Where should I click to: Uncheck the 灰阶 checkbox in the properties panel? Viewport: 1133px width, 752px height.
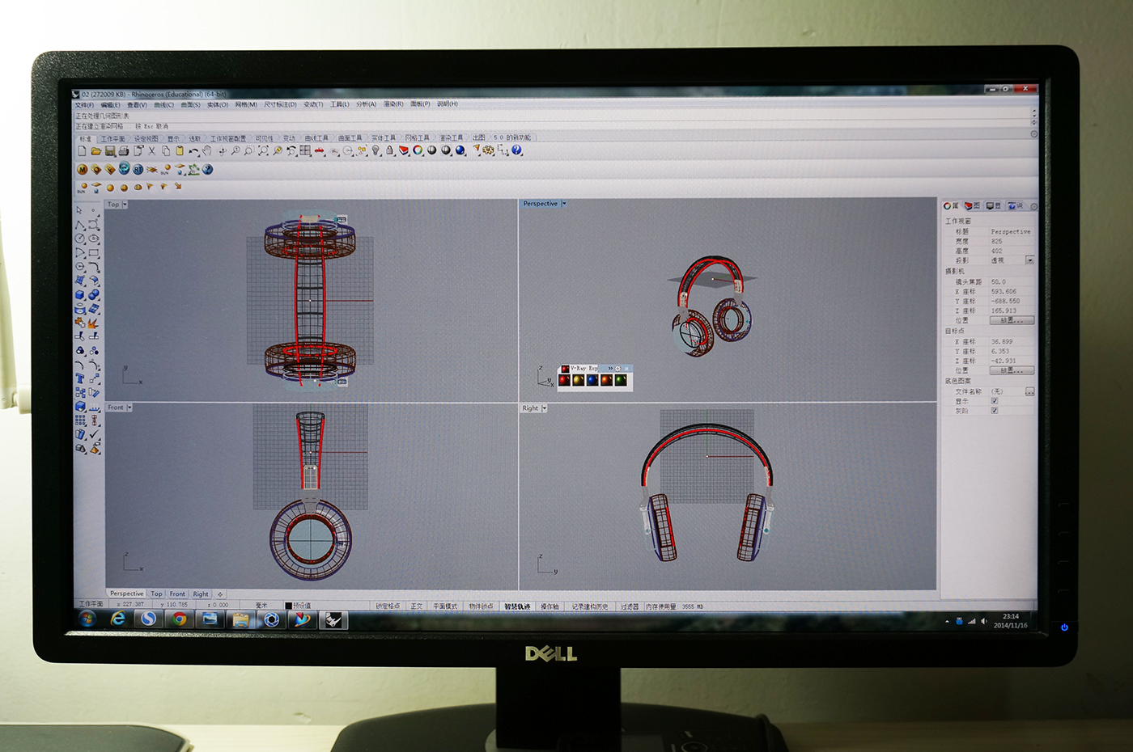coord(994,410)
